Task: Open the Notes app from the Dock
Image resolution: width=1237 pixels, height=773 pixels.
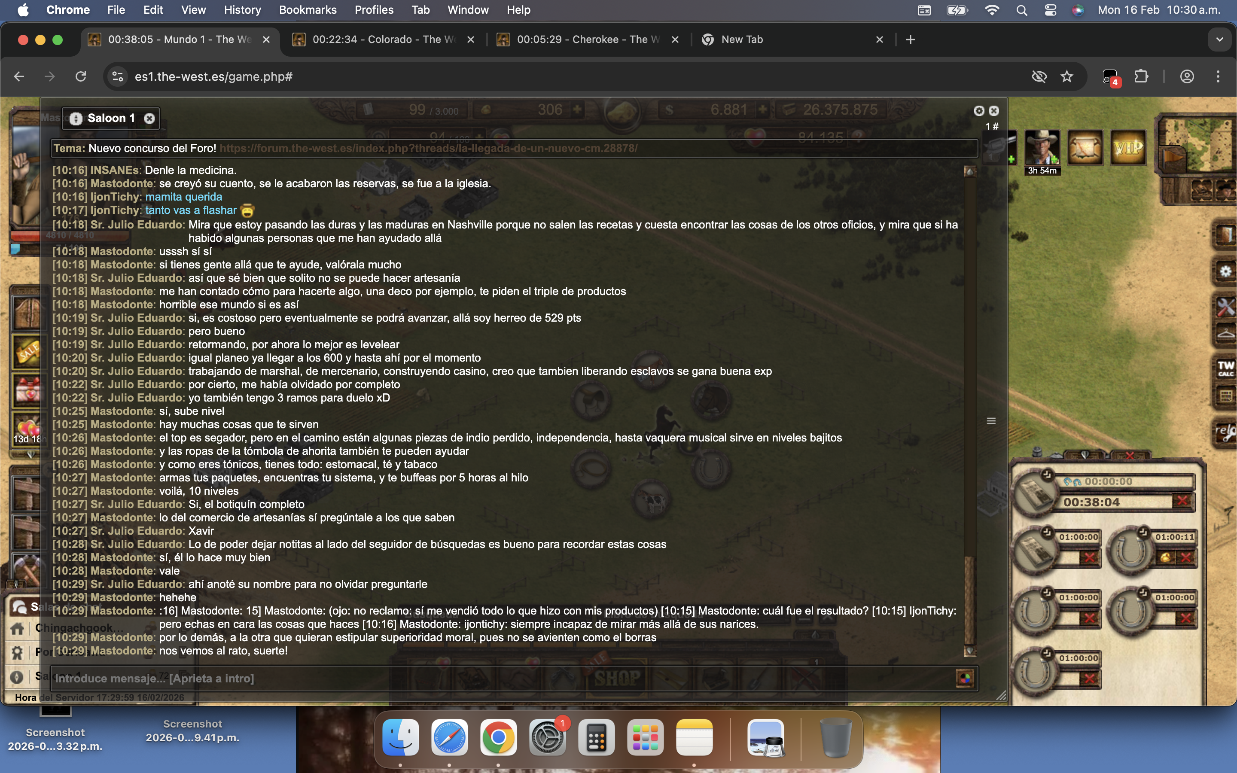Action: click(694, 737)
